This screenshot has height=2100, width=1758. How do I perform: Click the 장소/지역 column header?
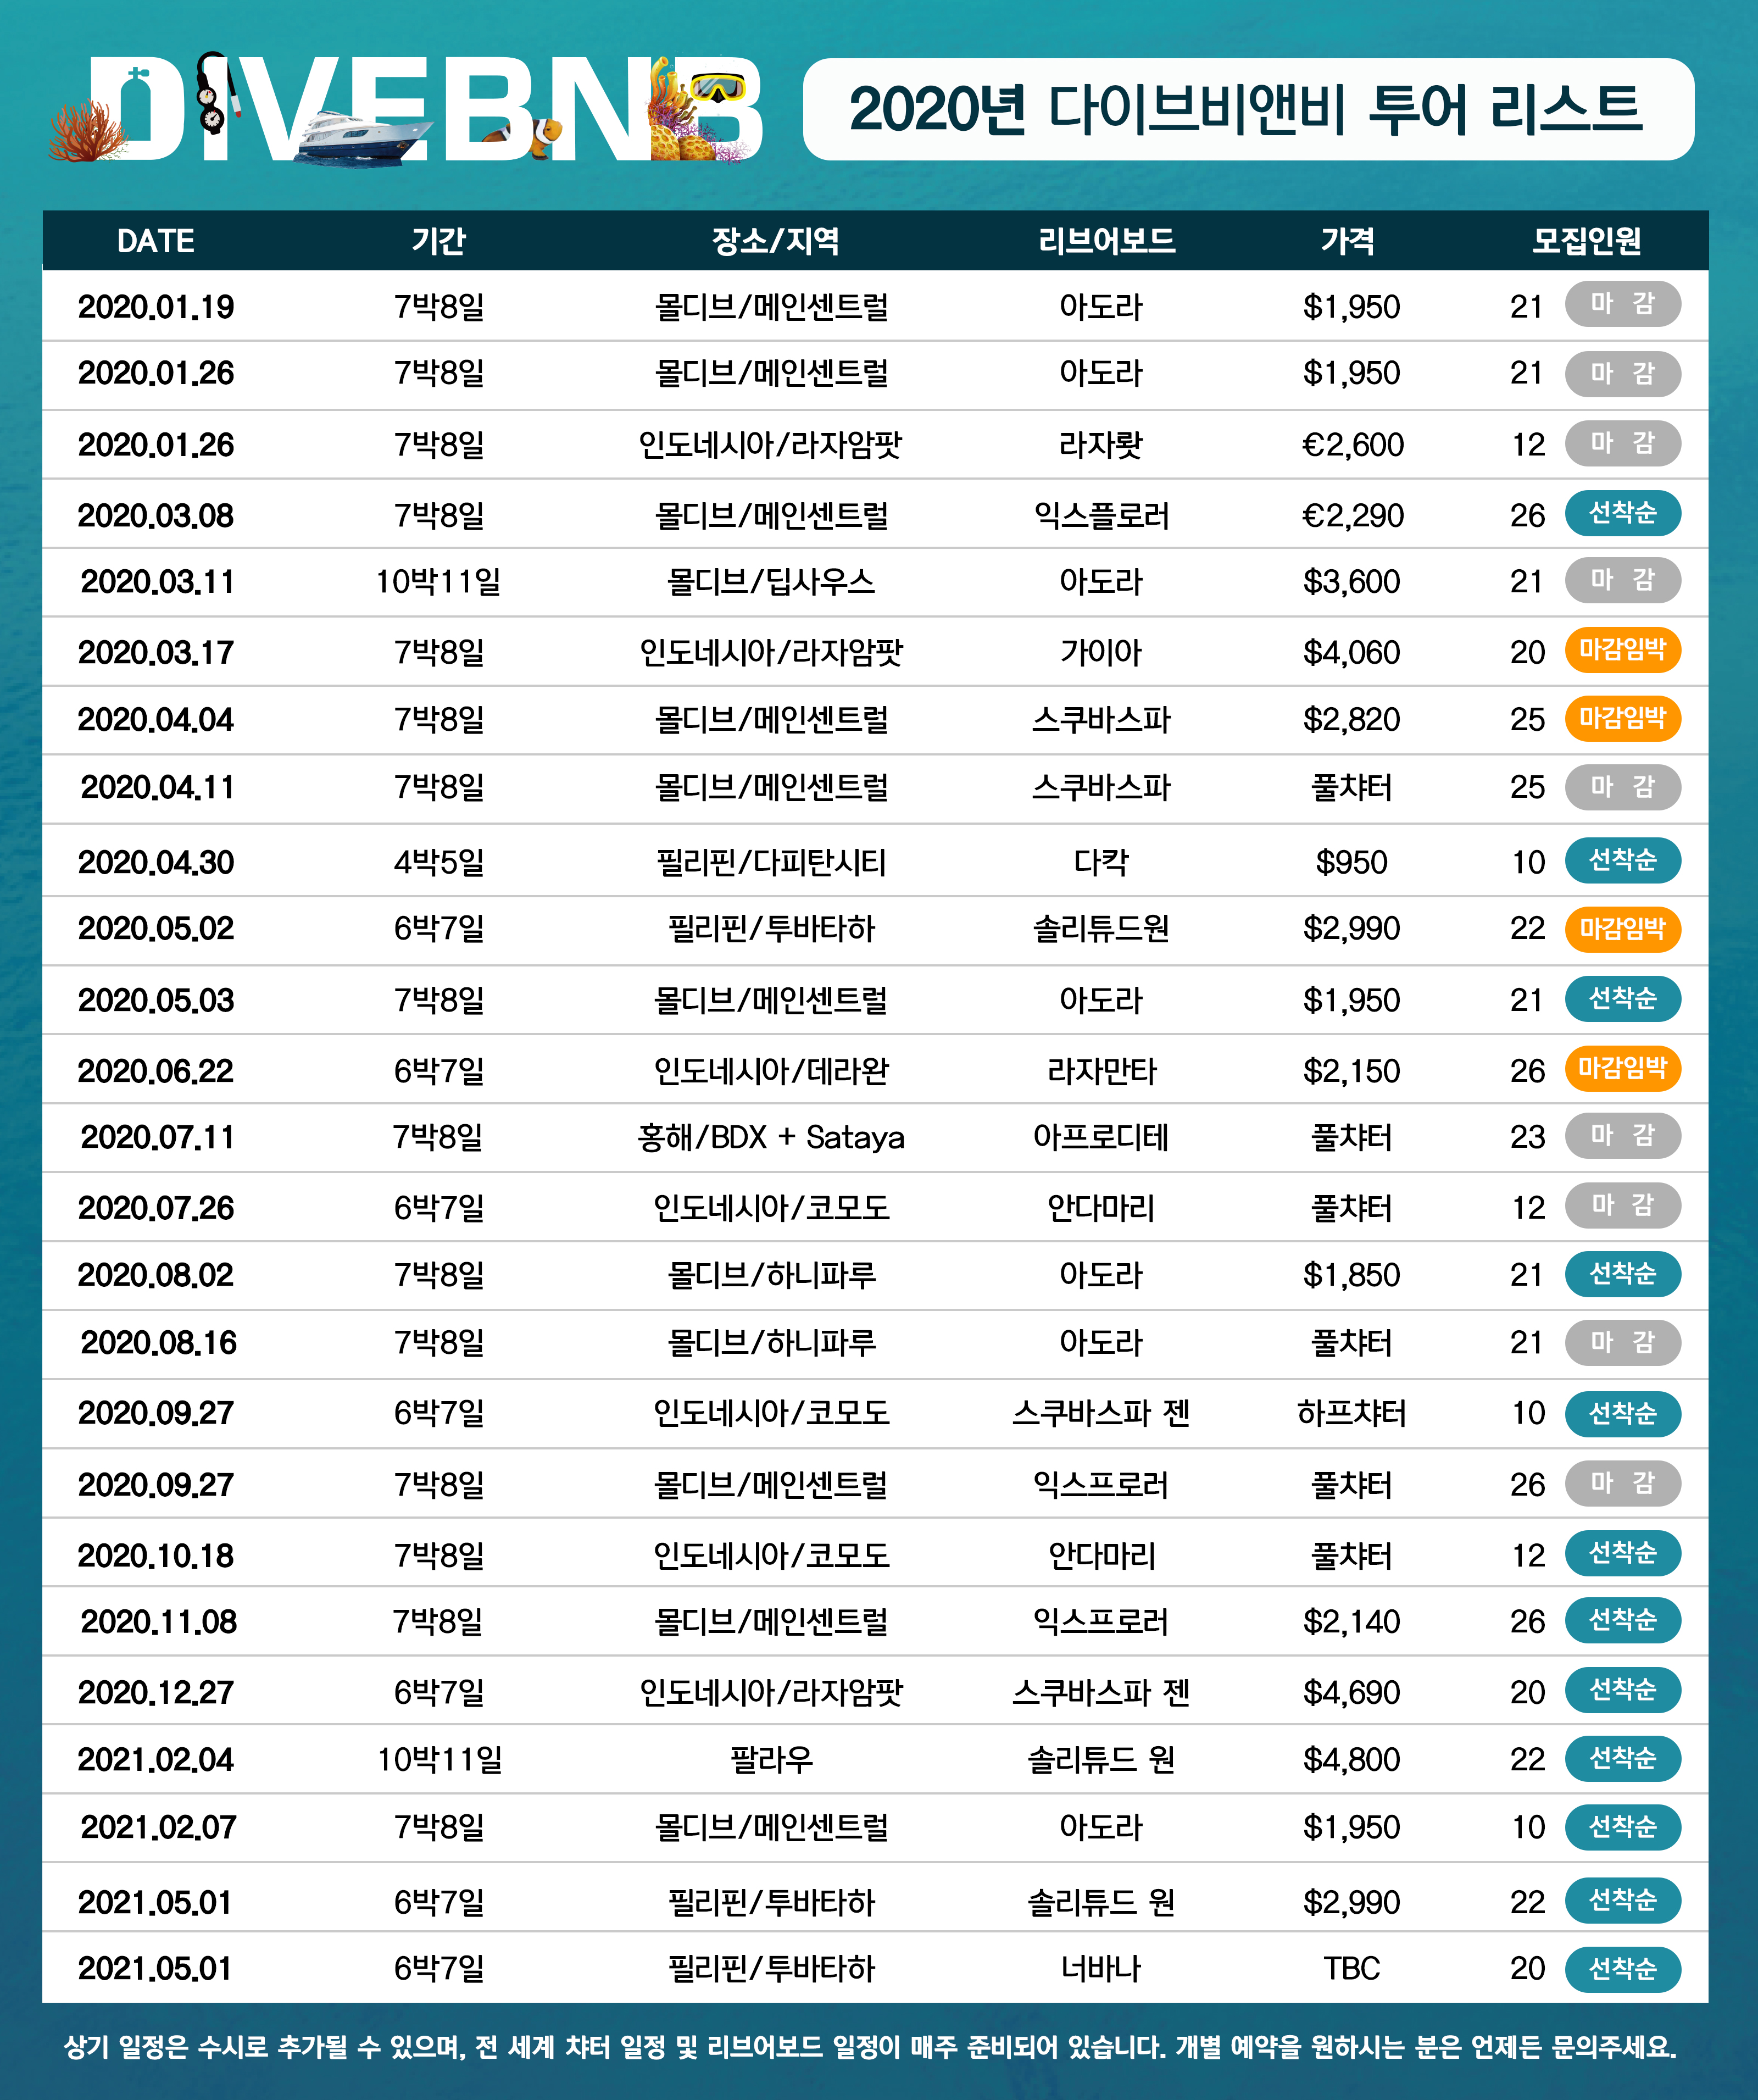(x=775, y=241)
